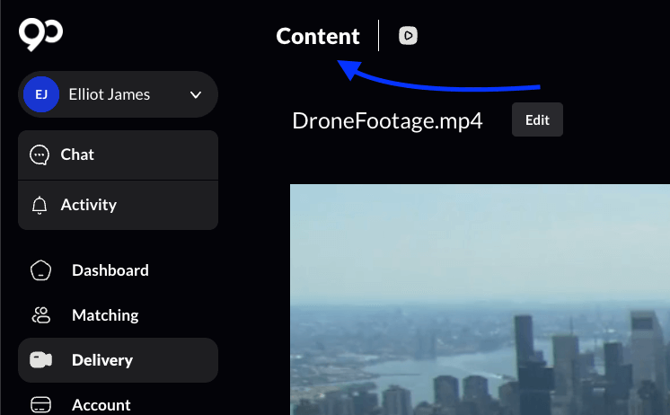
Task: Click the Delivery camera icon
Action: 40,360
